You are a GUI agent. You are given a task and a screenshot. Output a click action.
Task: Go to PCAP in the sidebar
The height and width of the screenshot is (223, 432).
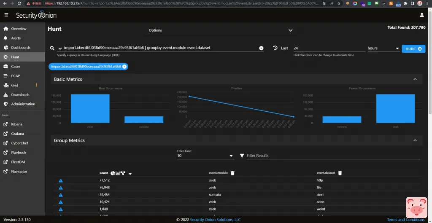15,76
